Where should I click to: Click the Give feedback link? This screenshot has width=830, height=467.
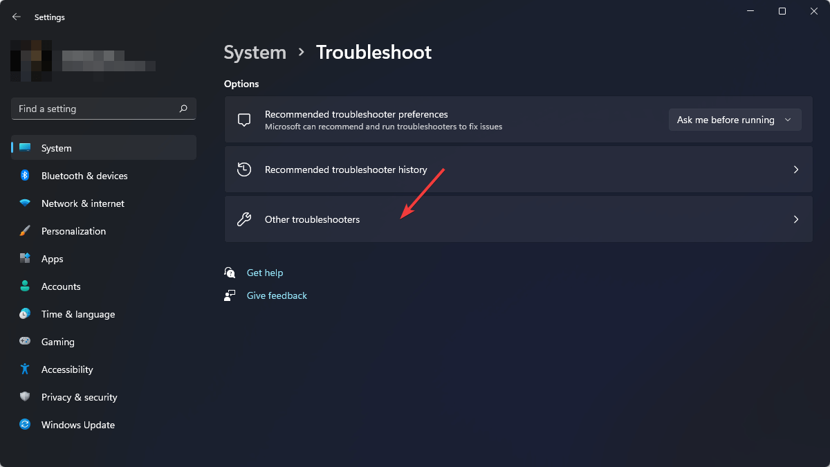tap(277, 295)
